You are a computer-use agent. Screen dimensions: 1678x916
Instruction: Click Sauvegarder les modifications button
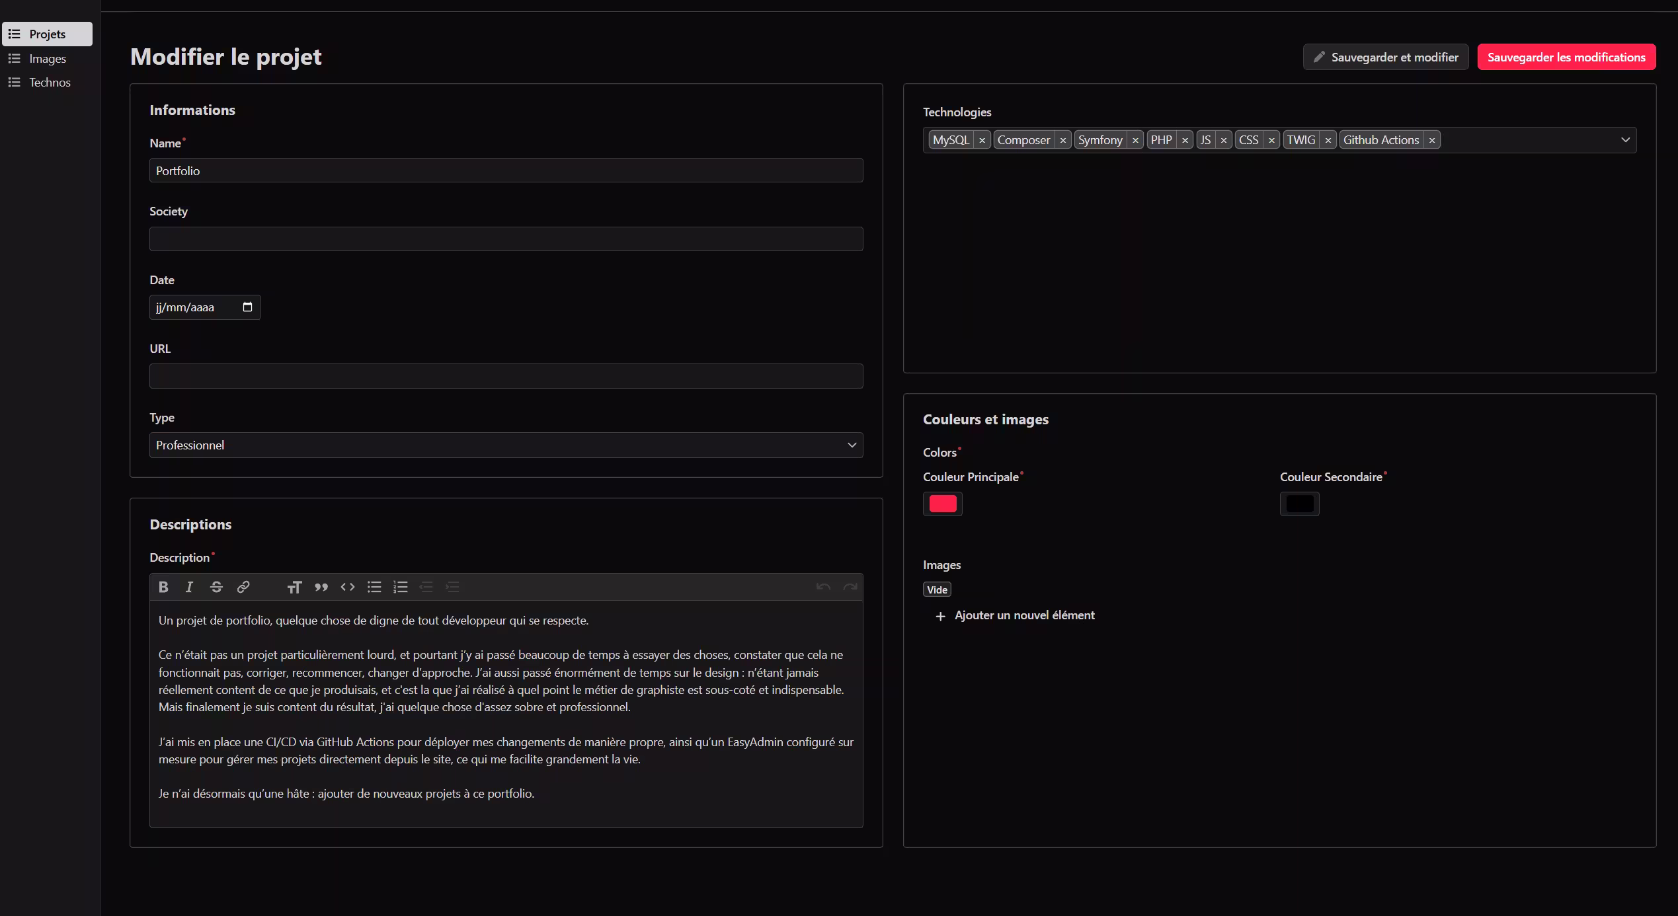1566,57
